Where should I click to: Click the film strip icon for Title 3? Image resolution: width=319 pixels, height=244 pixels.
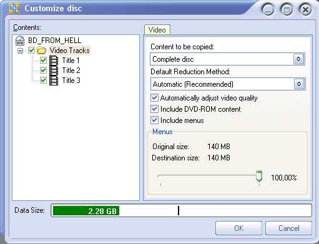pyautogui.click(x=54, y=81)
